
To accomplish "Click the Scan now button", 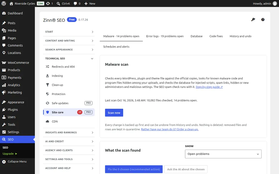I will click(x=114, y=113).
